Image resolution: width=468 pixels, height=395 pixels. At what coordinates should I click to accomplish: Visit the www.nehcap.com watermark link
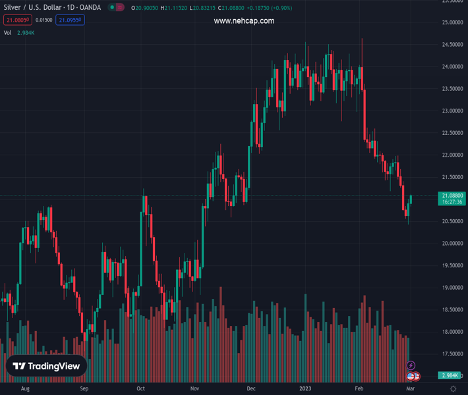244,21
